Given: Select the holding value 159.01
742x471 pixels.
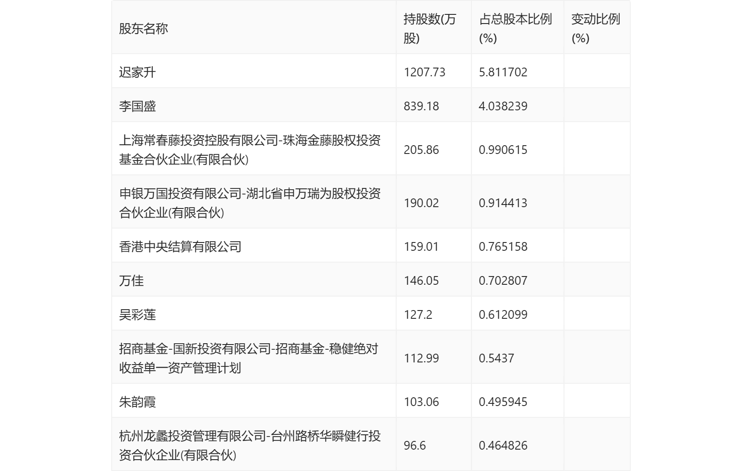Looking at the screenshot, I should click(x=421, y=246).
